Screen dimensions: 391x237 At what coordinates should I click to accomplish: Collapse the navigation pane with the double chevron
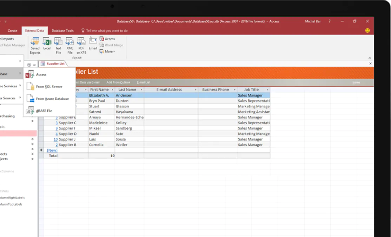[x=34, y=65]
